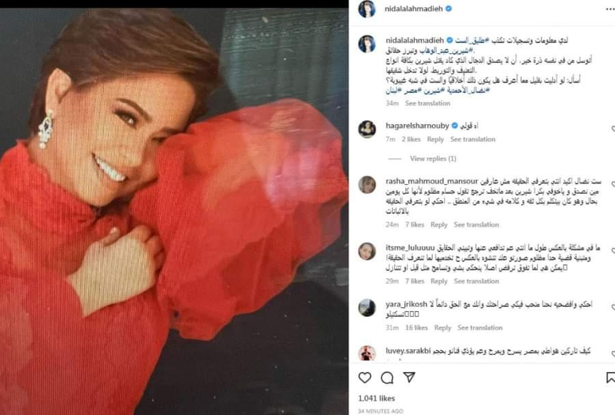Viewport: 615px width, 415px height.
Task: Save post with the bookmark icon
Action: tap(610, 377)
